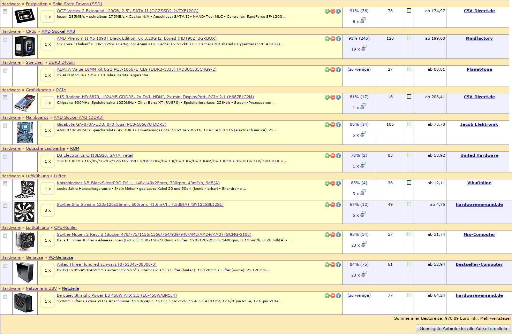This screenshot has width=512, height=334.
Task: Open the Solid State Drives (SSD) breadcrumb
Action: click(x=77, y=4)
